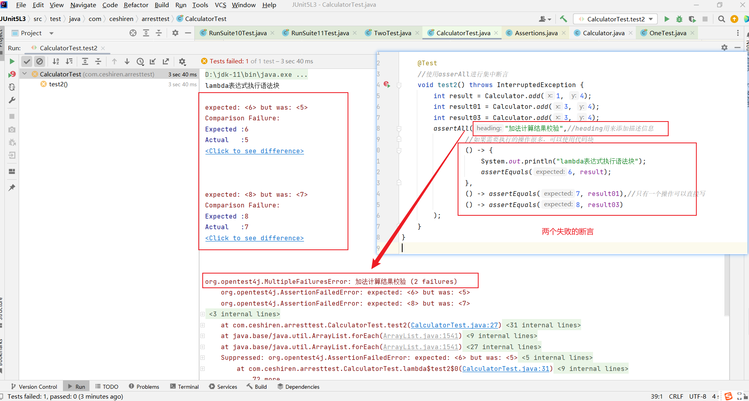Start debugging with the green bug icon
The image size is (749, 401).
click(679, 19)
